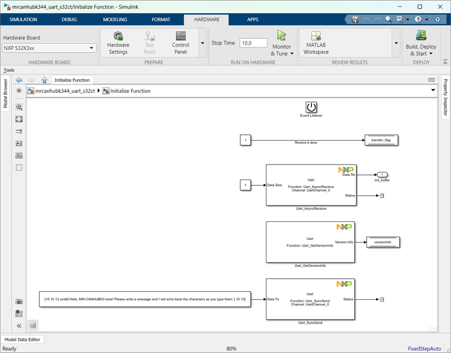Viewport: 451px width, 353px height.
Task: Navigate forward with right arrow
Action: (31, 80)
